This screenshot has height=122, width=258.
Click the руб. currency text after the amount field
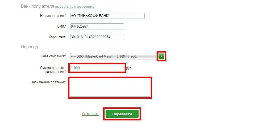coord(129,68)
